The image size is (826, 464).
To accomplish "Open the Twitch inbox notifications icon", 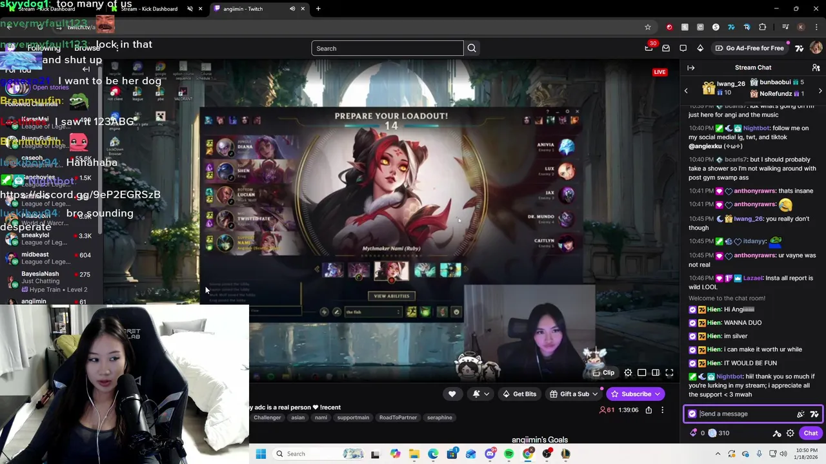I will click(666, 48).
